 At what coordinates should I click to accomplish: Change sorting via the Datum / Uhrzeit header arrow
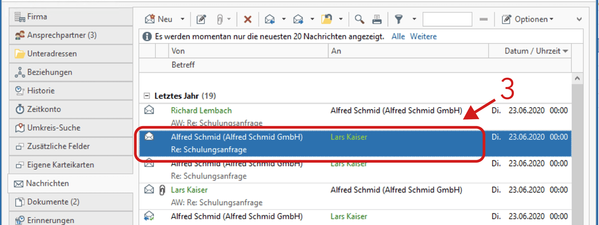(x=566, y=51)
